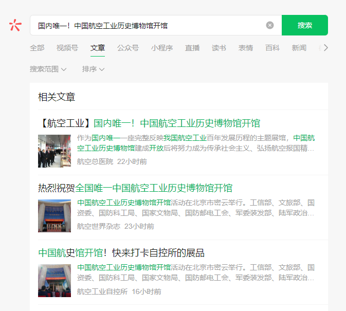The width and height of the screenshot is (346, 311).
Task: Open article 中国航史馆开馆！快来打卡自控所的展品
Action: (x=121, y=253)
